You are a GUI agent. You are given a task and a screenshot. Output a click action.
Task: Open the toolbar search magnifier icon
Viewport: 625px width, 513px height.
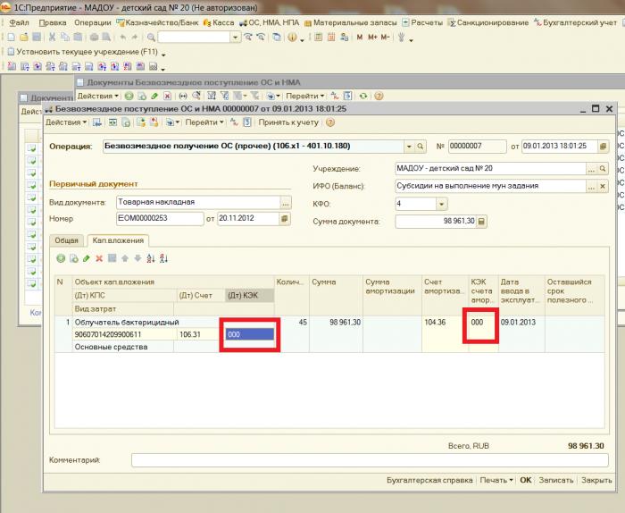point(151,38)
